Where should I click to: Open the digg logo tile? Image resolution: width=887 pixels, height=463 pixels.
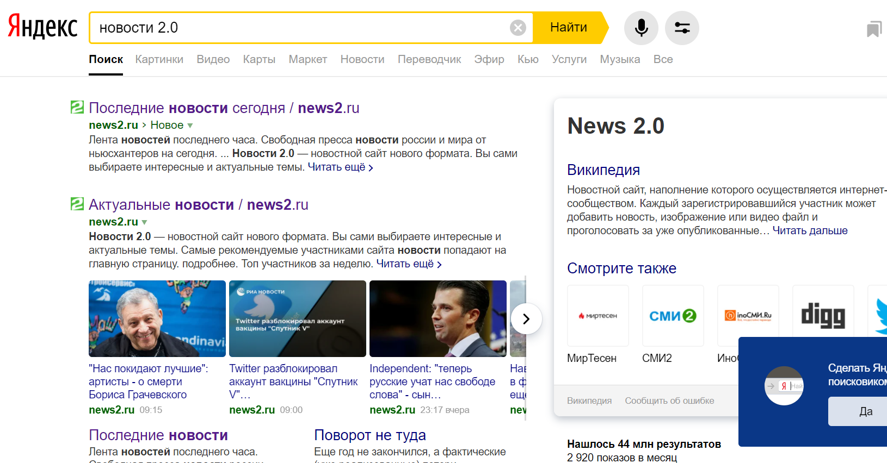tap(823, 316)
